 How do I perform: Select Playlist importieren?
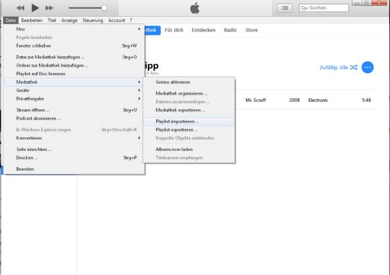(x=189, y=121)
